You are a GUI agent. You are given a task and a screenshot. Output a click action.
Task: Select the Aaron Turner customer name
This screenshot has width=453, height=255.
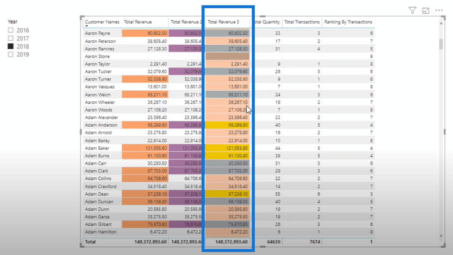(98, 79)
